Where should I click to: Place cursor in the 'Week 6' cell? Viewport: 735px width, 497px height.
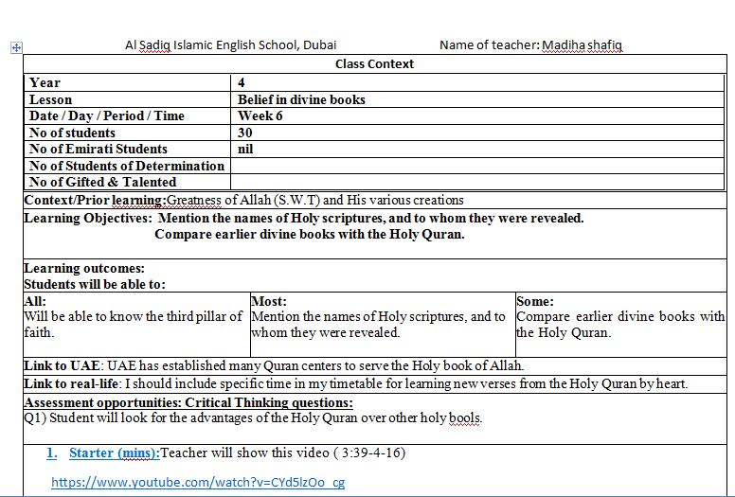click(260, 116)
